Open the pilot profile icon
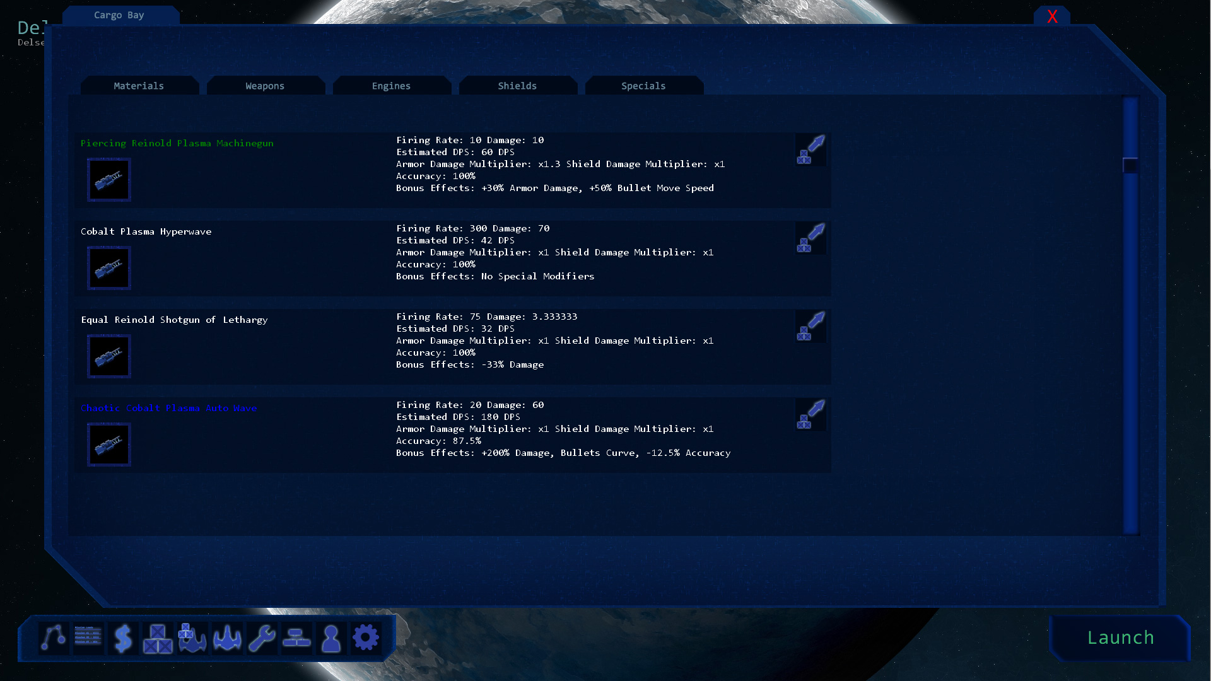 point(331,638)
